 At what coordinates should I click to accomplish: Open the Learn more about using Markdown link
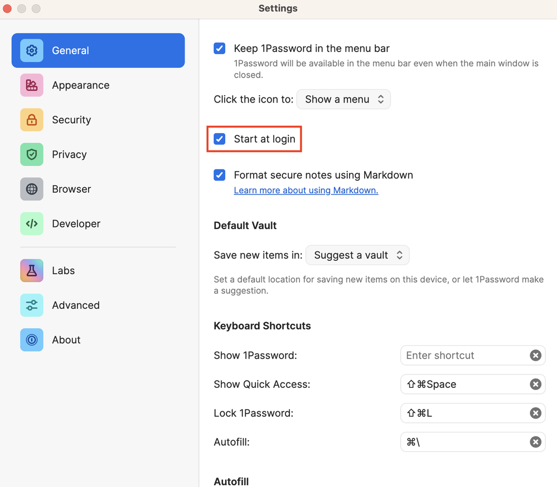pos(306,191)
